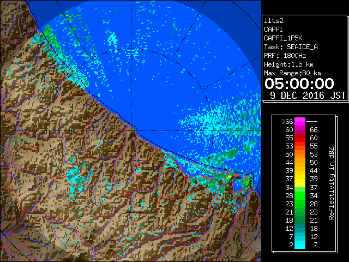Click the radar center where range lines cross

pyautogui.click(x=131, y=131)
